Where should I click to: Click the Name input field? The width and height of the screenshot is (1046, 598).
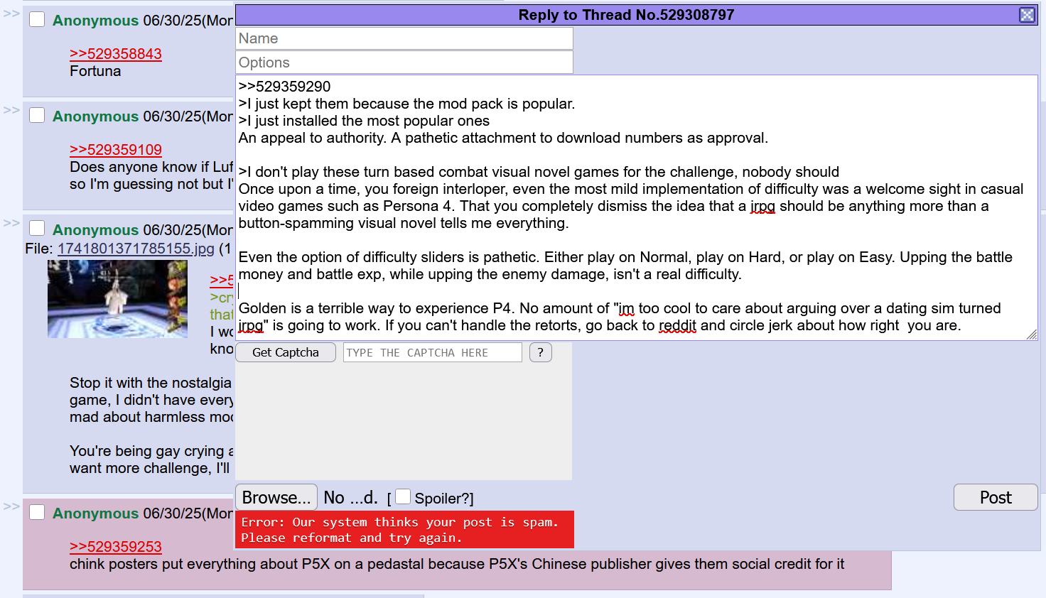(404, 38)
